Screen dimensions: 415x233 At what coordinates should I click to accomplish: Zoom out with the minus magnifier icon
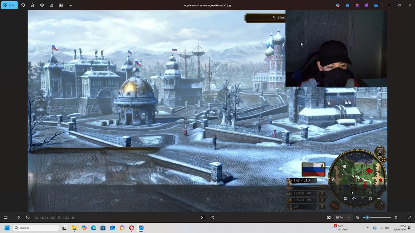coord(358,217)
